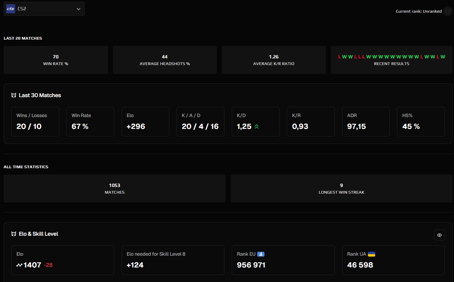Click the rank ladder icon next to Unranked

pyautogui.click(x=448, y=11)
